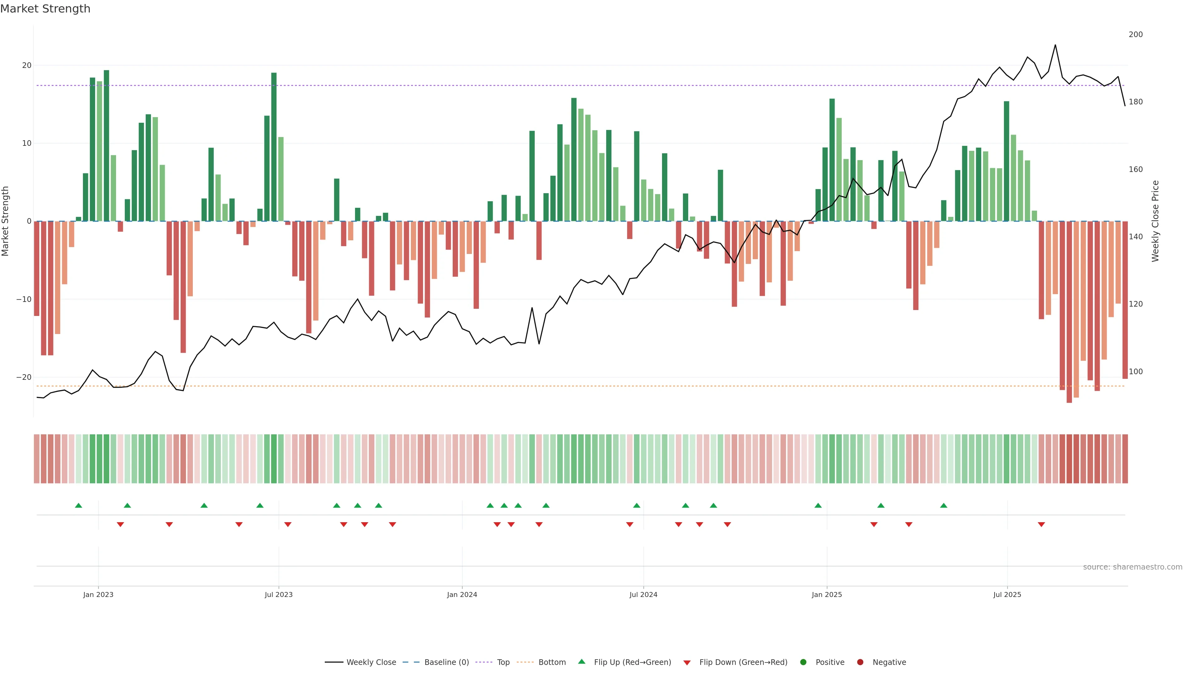Click the Positive green circle legend icon
Viewport: 1198px width, 673px height.
(x=803, y=662)
